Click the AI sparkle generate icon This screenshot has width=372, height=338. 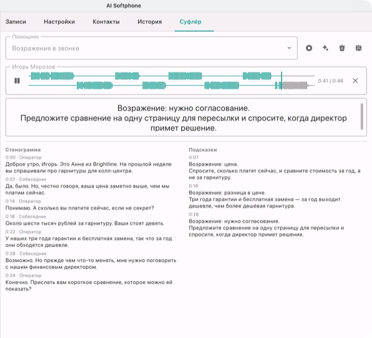pyautogui.click(x=325, y=48)
